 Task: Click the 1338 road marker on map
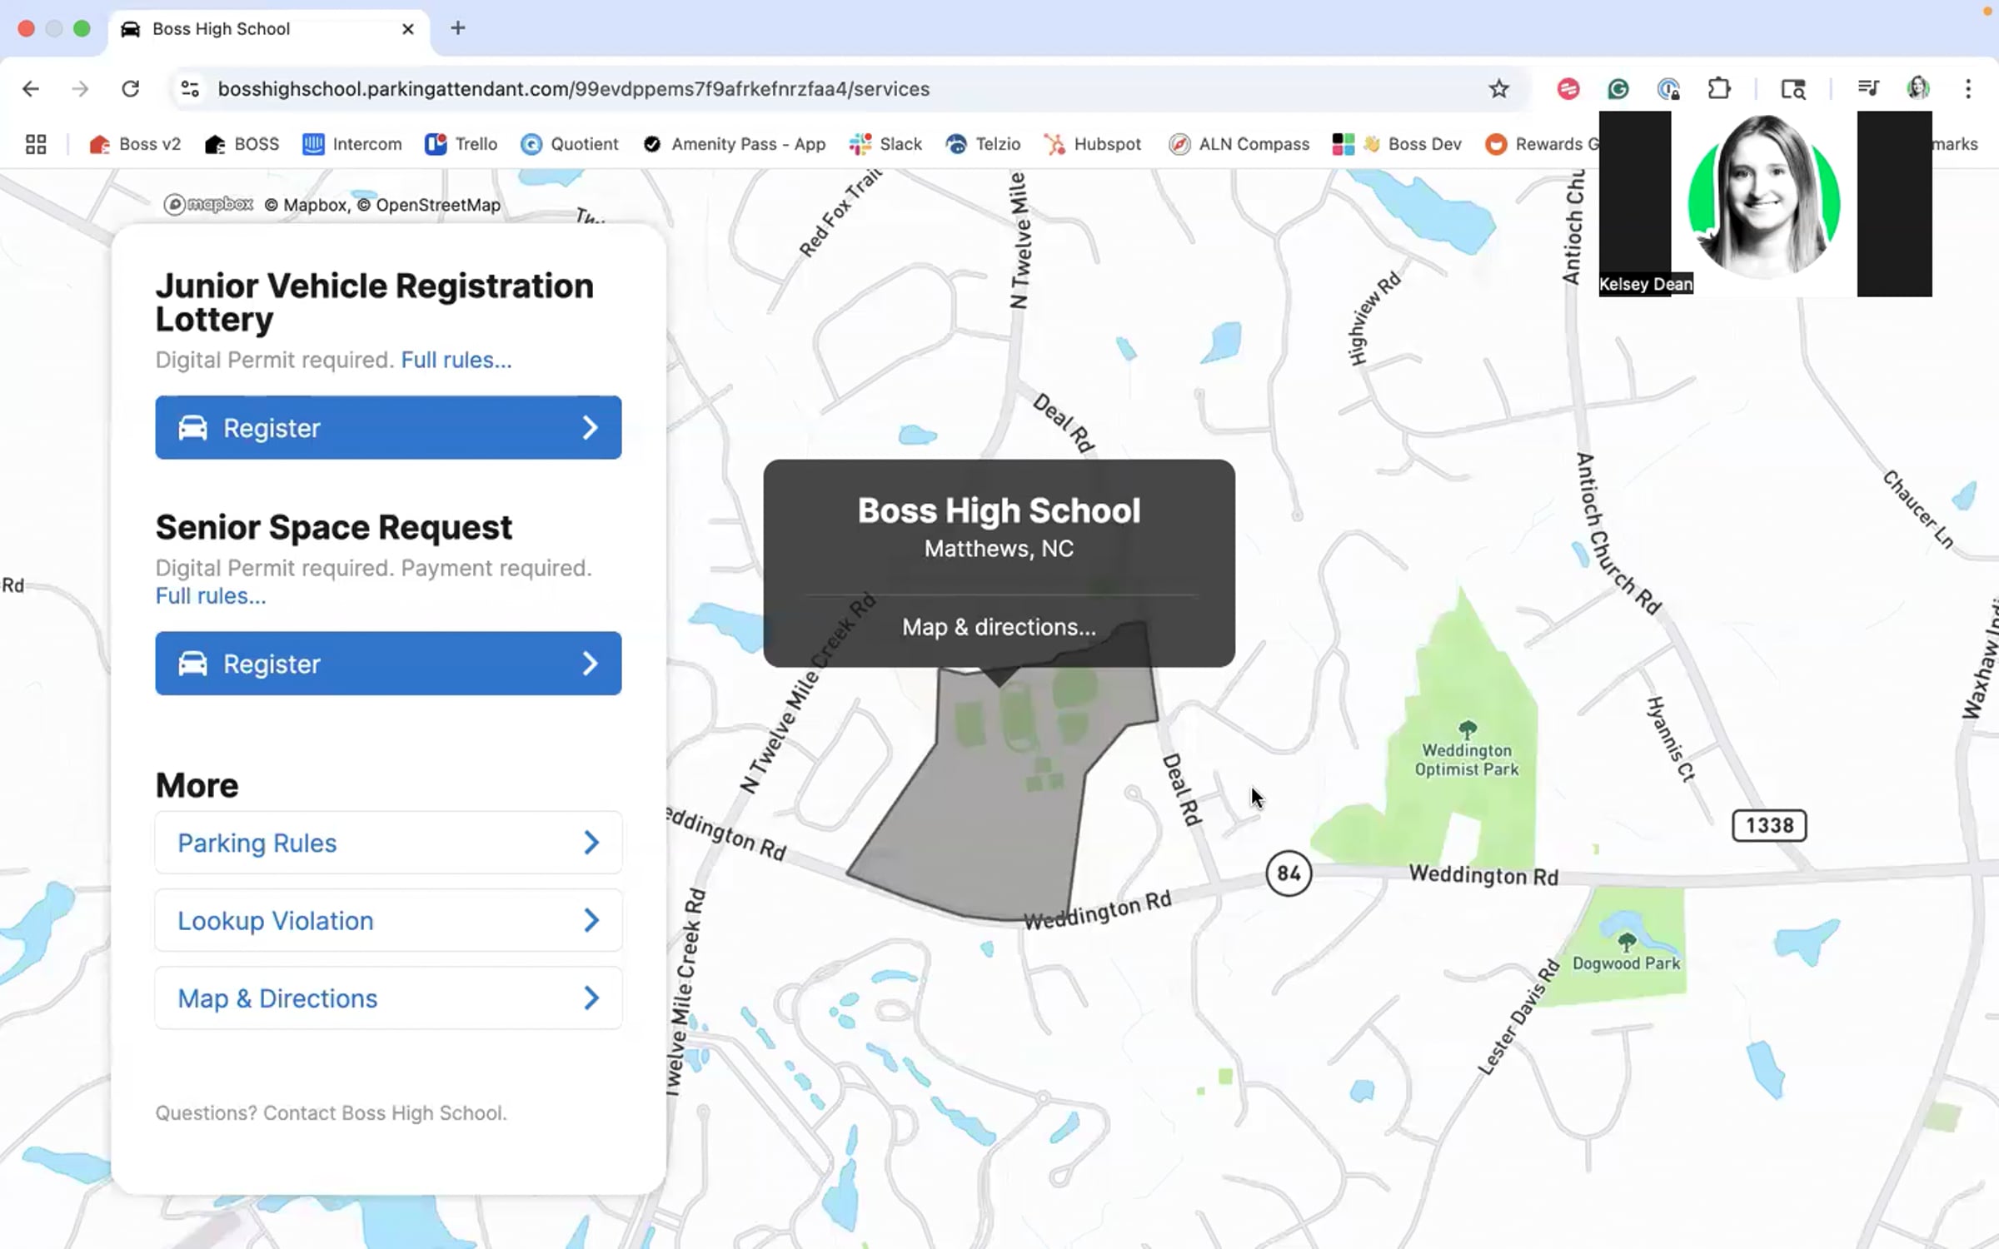(1769, 825)
